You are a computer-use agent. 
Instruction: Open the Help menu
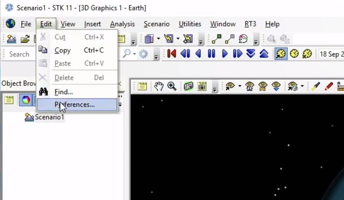pos(272,24)
